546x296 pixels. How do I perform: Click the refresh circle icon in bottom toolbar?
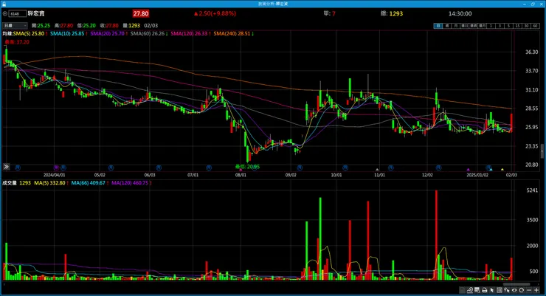[x=521, y=290]
